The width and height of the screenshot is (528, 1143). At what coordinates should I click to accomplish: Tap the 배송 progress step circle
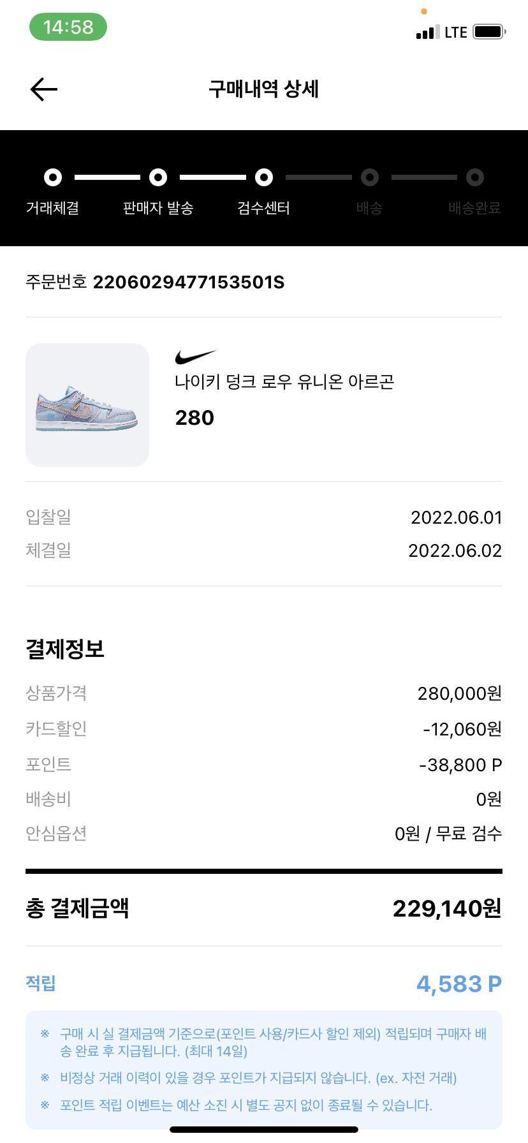[x=370, y=177]
